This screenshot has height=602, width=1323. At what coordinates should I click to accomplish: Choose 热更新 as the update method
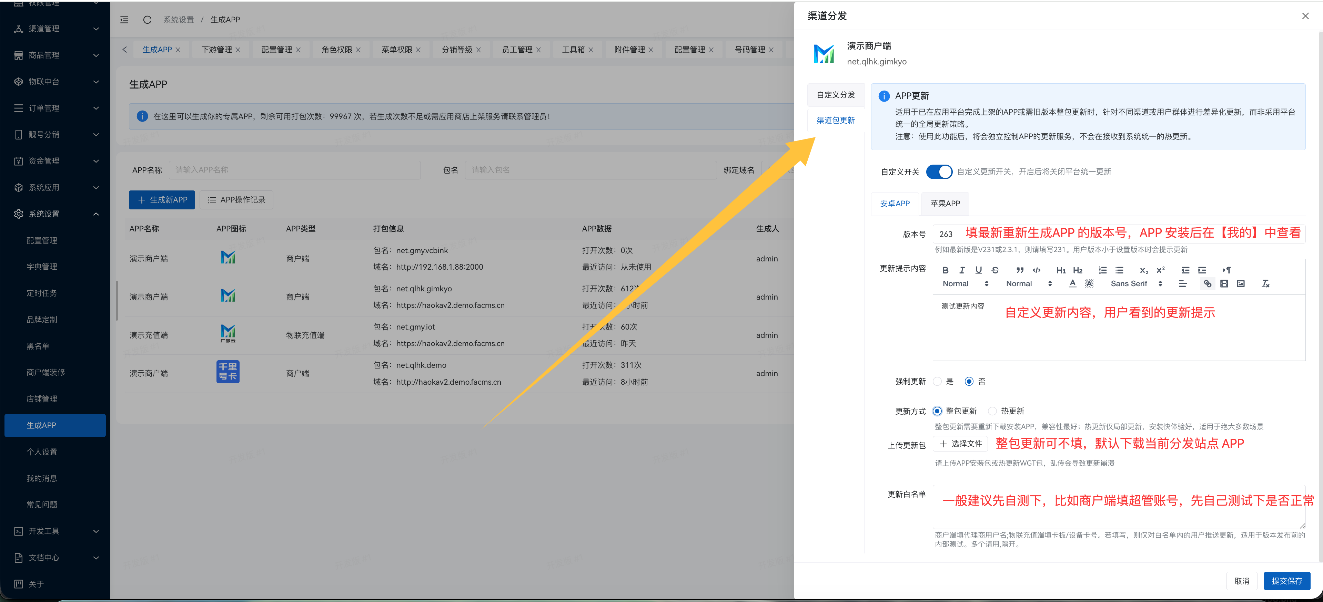993,411
